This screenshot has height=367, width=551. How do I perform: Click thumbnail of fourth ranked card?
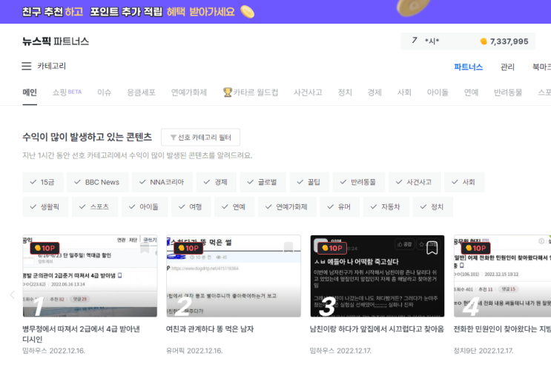pyautogui.click(x=503, y=276)
